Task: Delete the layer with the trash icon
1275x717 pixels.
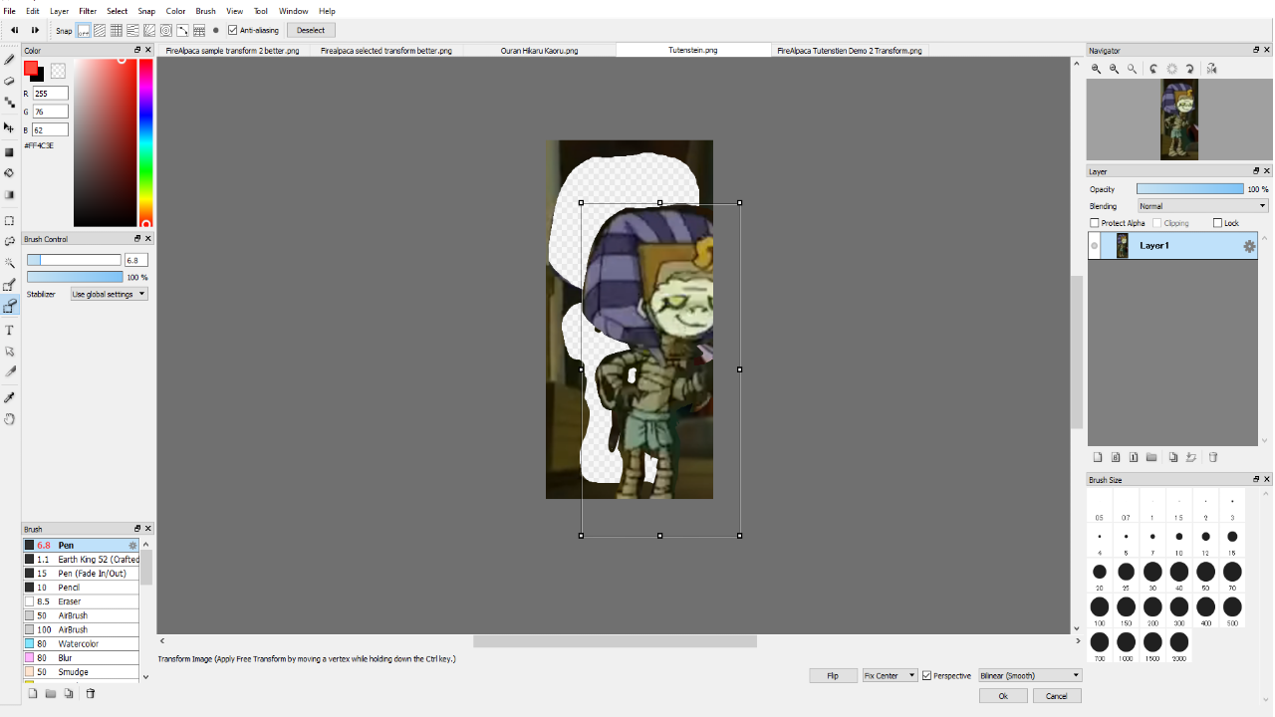Action: (x=1213, y=457)
